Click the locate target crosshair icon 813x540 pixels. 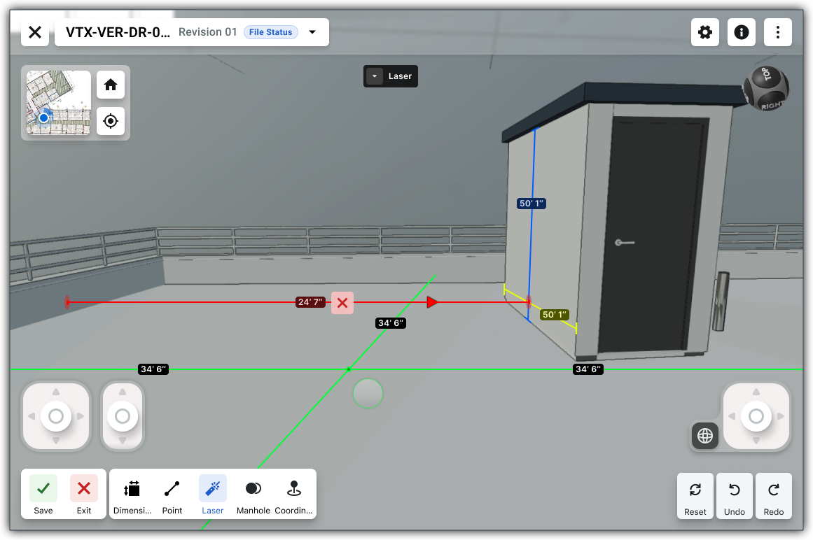click(x=111, y=121)
